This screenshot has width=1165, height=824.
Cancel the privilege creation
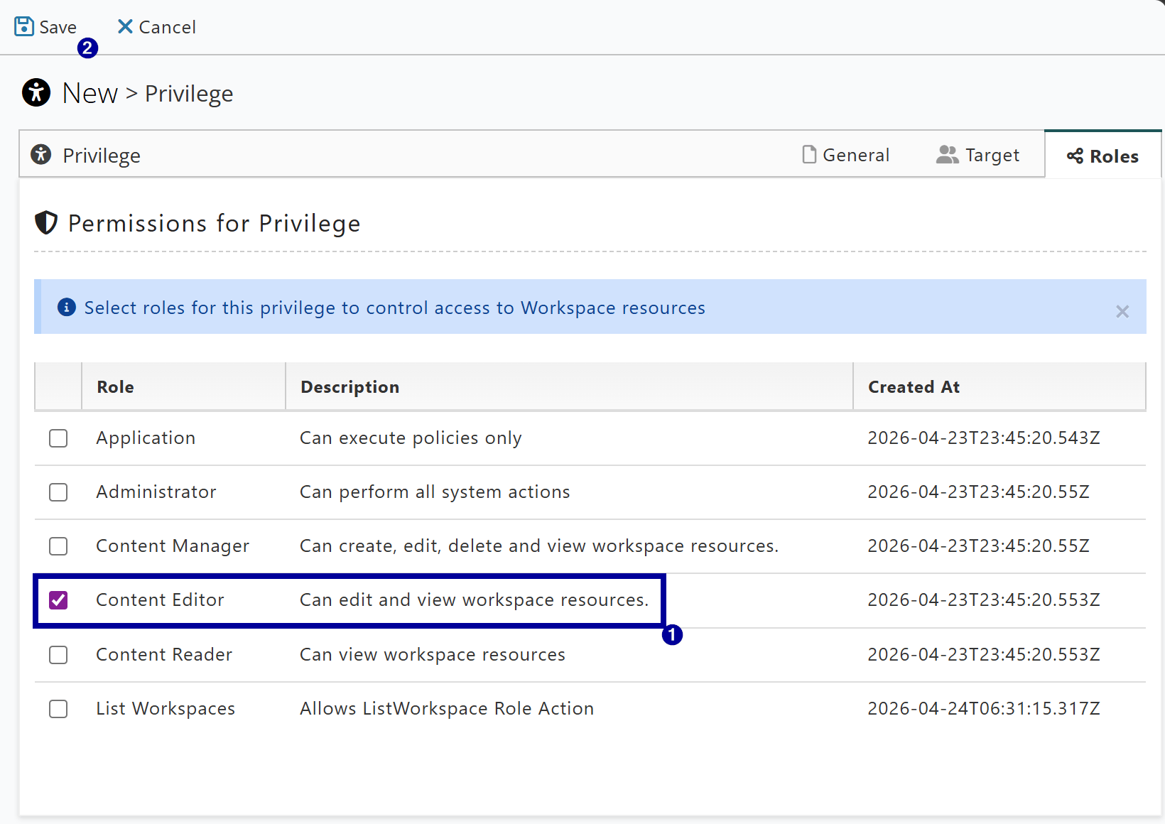point(156,27)
